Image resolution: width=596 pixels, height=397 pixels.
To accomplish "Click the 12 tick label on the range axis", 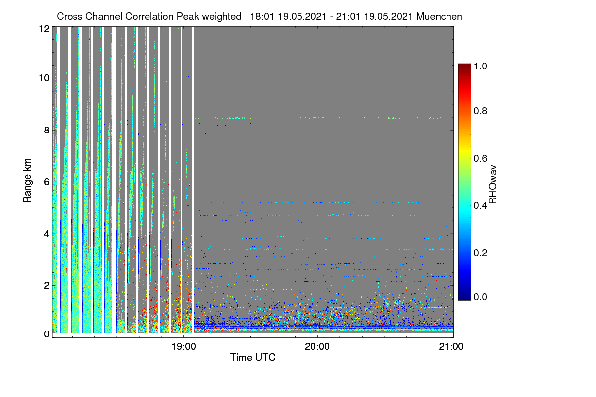I will (43, 29).
